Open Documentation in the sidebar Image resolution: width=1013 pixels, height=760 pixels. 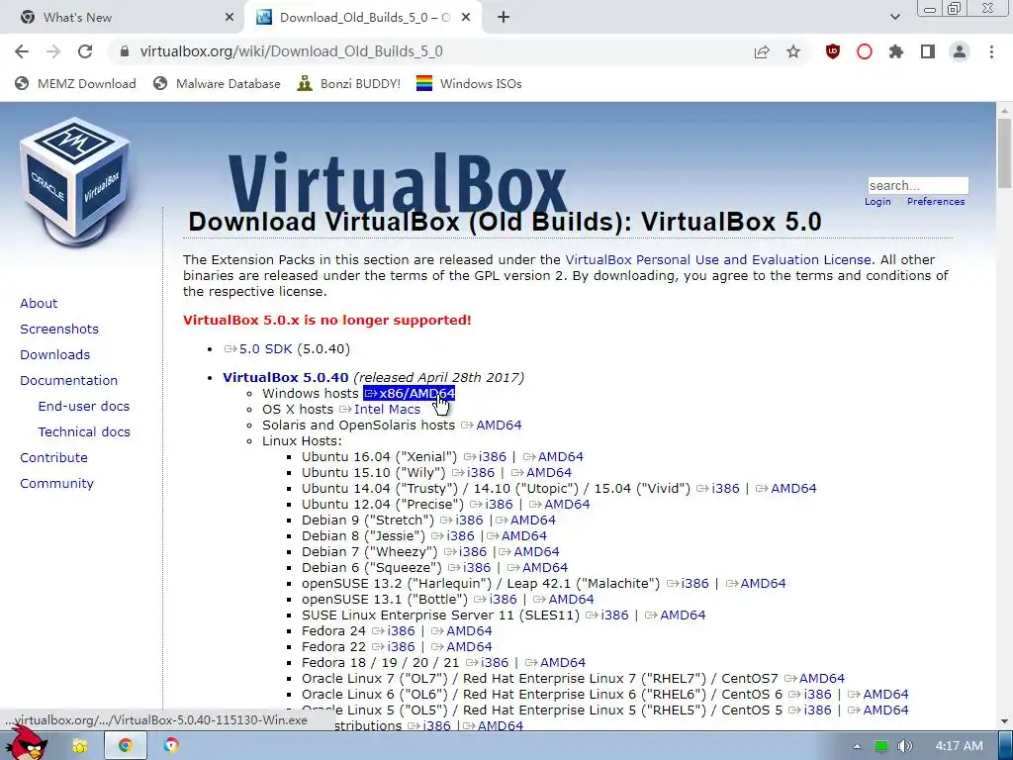[68, 381]
